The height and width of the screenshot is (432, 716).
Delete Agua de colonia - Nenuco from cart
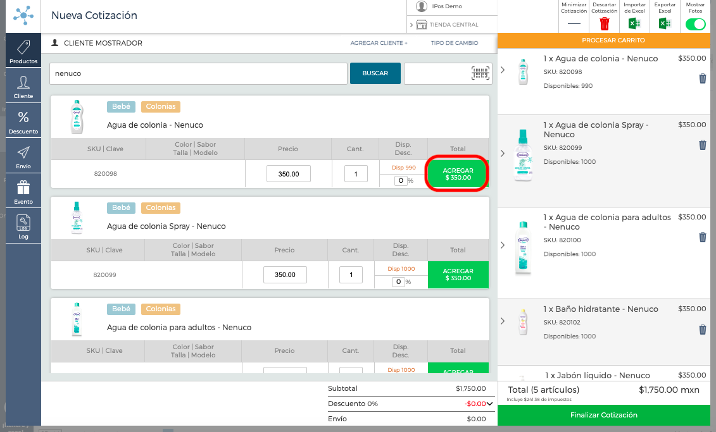[702, 78]
